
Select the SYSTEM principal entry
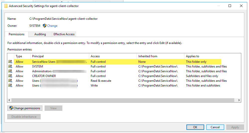point(37,66)
